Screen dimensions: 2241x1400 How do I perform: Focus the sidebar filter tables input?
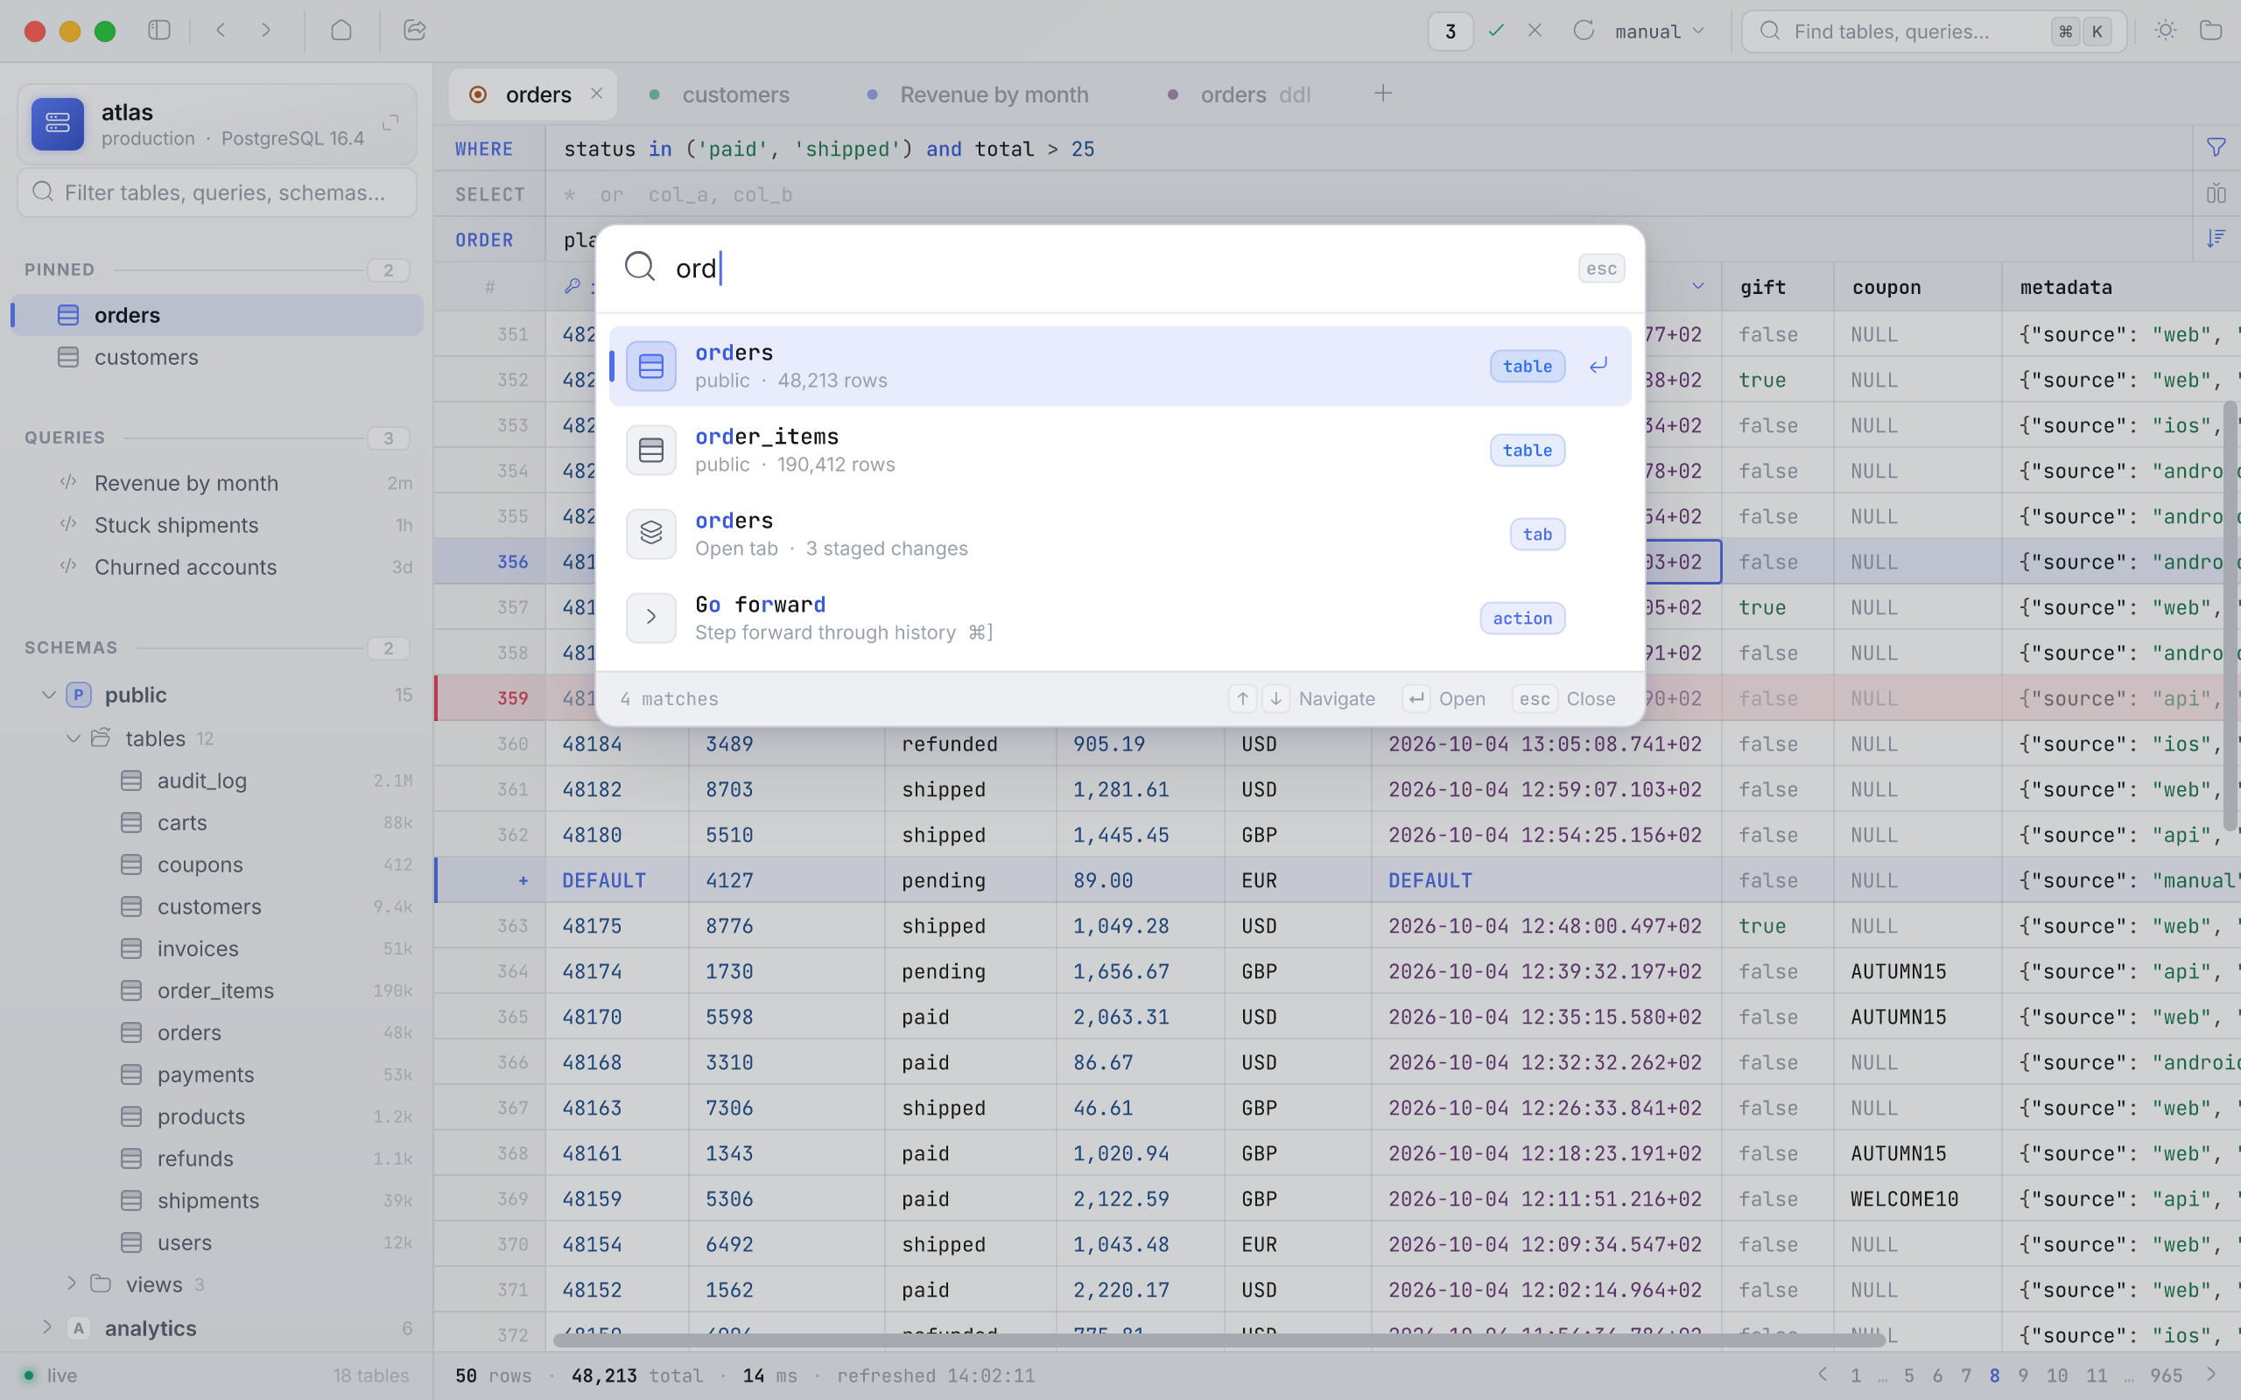(x=217, y=192)
